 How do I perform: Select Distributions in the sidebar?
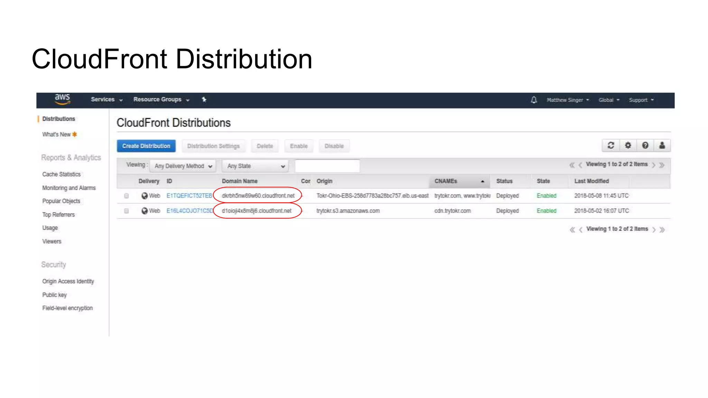click(58, 119)
